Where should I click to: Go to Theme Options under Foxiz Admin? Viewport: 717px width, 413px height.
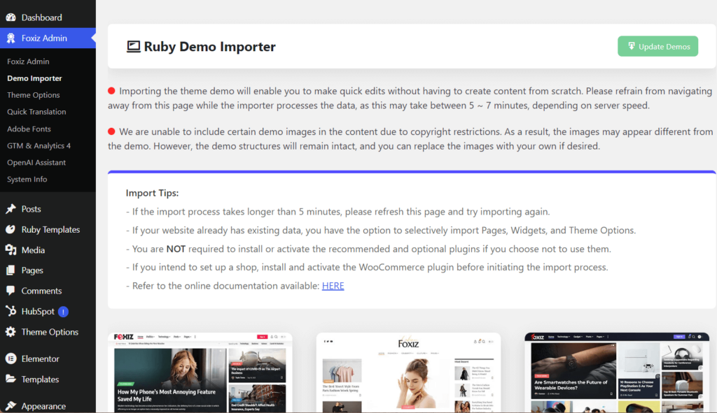tap(34, 95)
